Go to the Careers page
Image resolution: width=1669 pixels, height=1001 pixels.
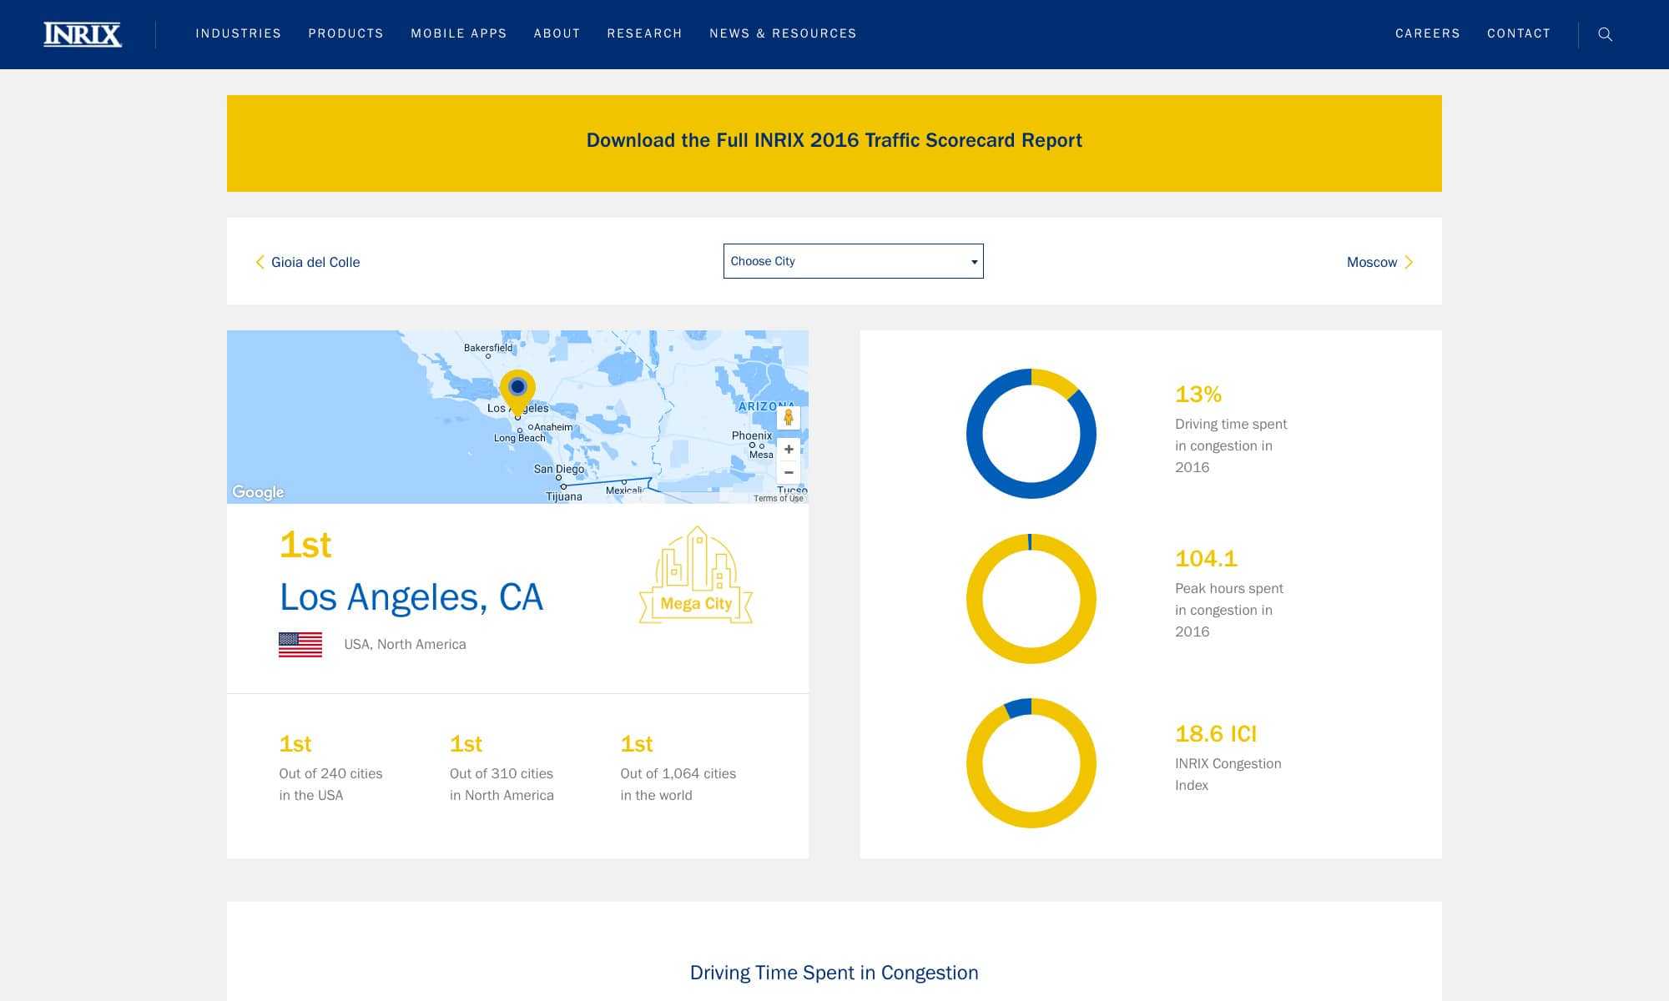tap(1428, 33)
